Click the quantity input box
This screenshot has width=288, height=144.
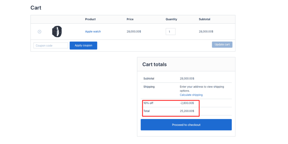point(170,32)
